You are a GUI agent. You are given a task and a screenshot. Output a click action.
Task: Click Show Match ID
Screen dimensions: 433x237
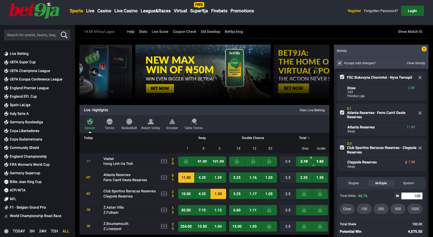(410, 32)
